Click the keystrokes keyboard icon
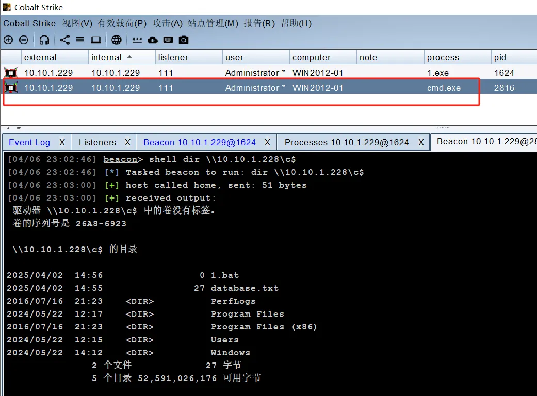 [168, 40]
